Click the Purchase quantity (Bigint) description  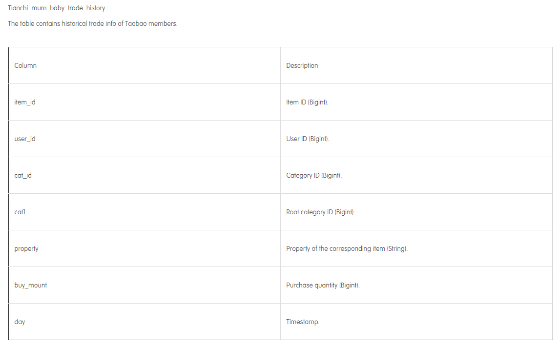(x=323, y=285)
